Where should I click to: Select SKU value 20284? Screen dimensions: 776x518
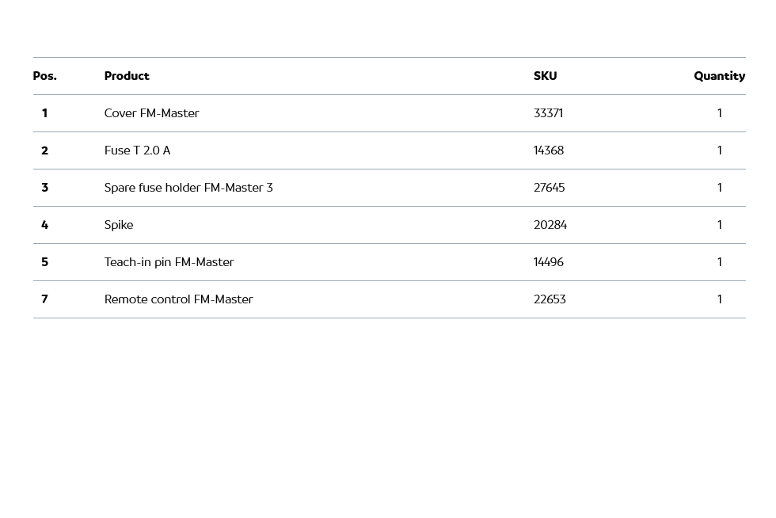coord(550,225)
